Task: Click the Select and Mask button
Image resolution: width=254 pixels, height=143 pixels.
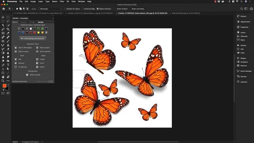Action: click(x=138, y=9)
